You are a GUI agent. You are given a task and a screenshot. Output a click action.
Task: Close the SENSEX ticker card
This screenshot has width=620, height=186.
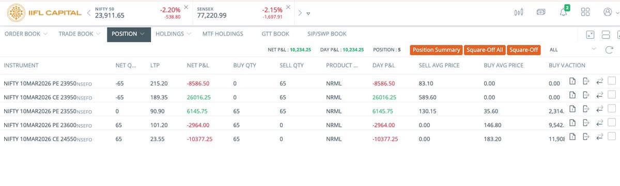(x=288, y=7)
